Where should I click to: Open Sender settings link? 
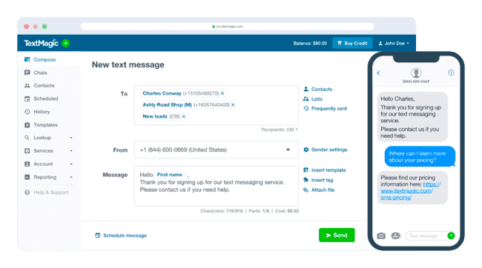click(x=329, y=150)
